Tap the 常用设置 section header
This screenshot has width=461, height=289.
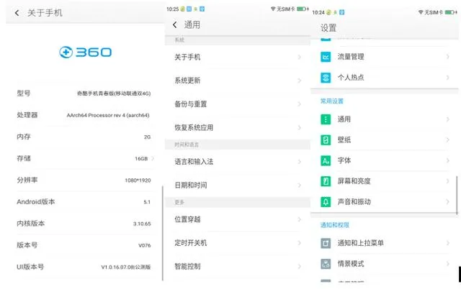[x=331, y=101]
